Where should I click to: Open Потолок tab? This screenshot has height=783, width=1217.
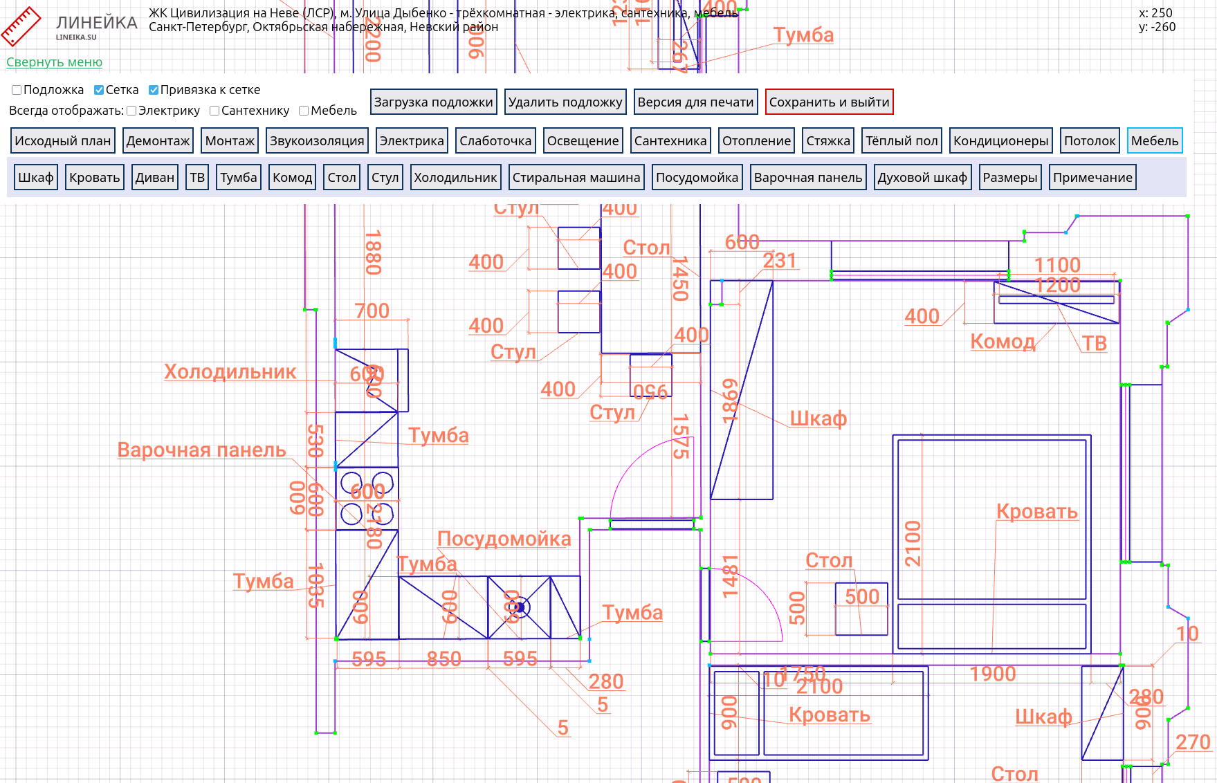click(1090, 140)
